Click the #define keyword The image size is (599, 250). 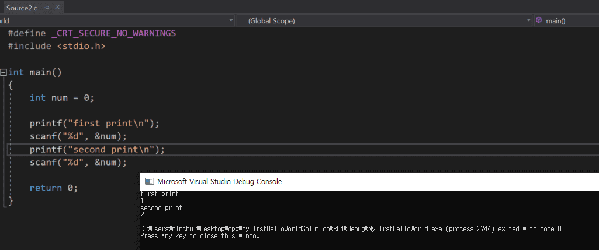pyautogui.click(x=27, y=33)
